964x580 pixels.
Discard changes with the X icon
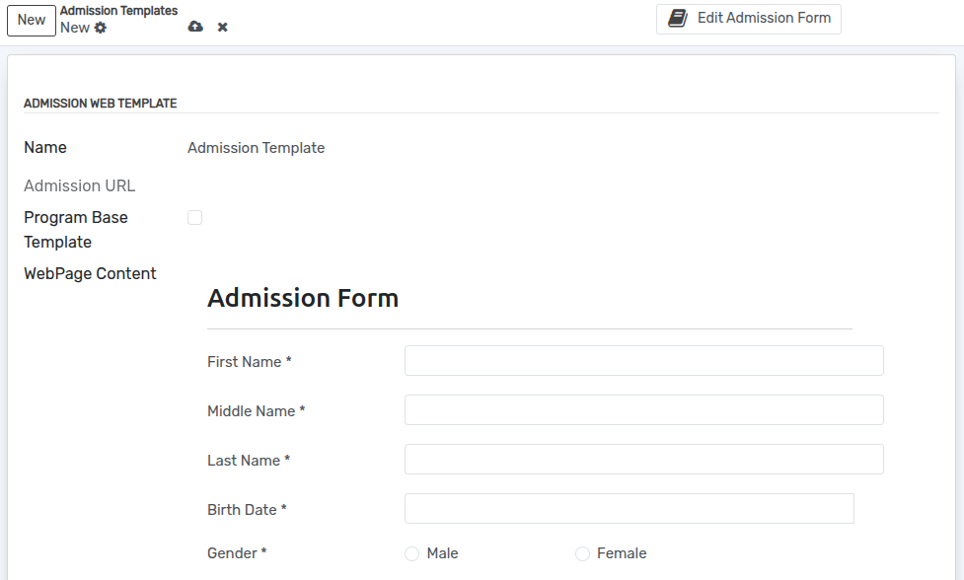tap(223, 27)
